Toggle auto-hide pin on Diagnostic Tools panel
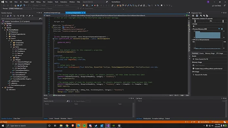Image resolution: width=228 pixels, height=128 pixels. pyautogui.click(x=224, y=13)
